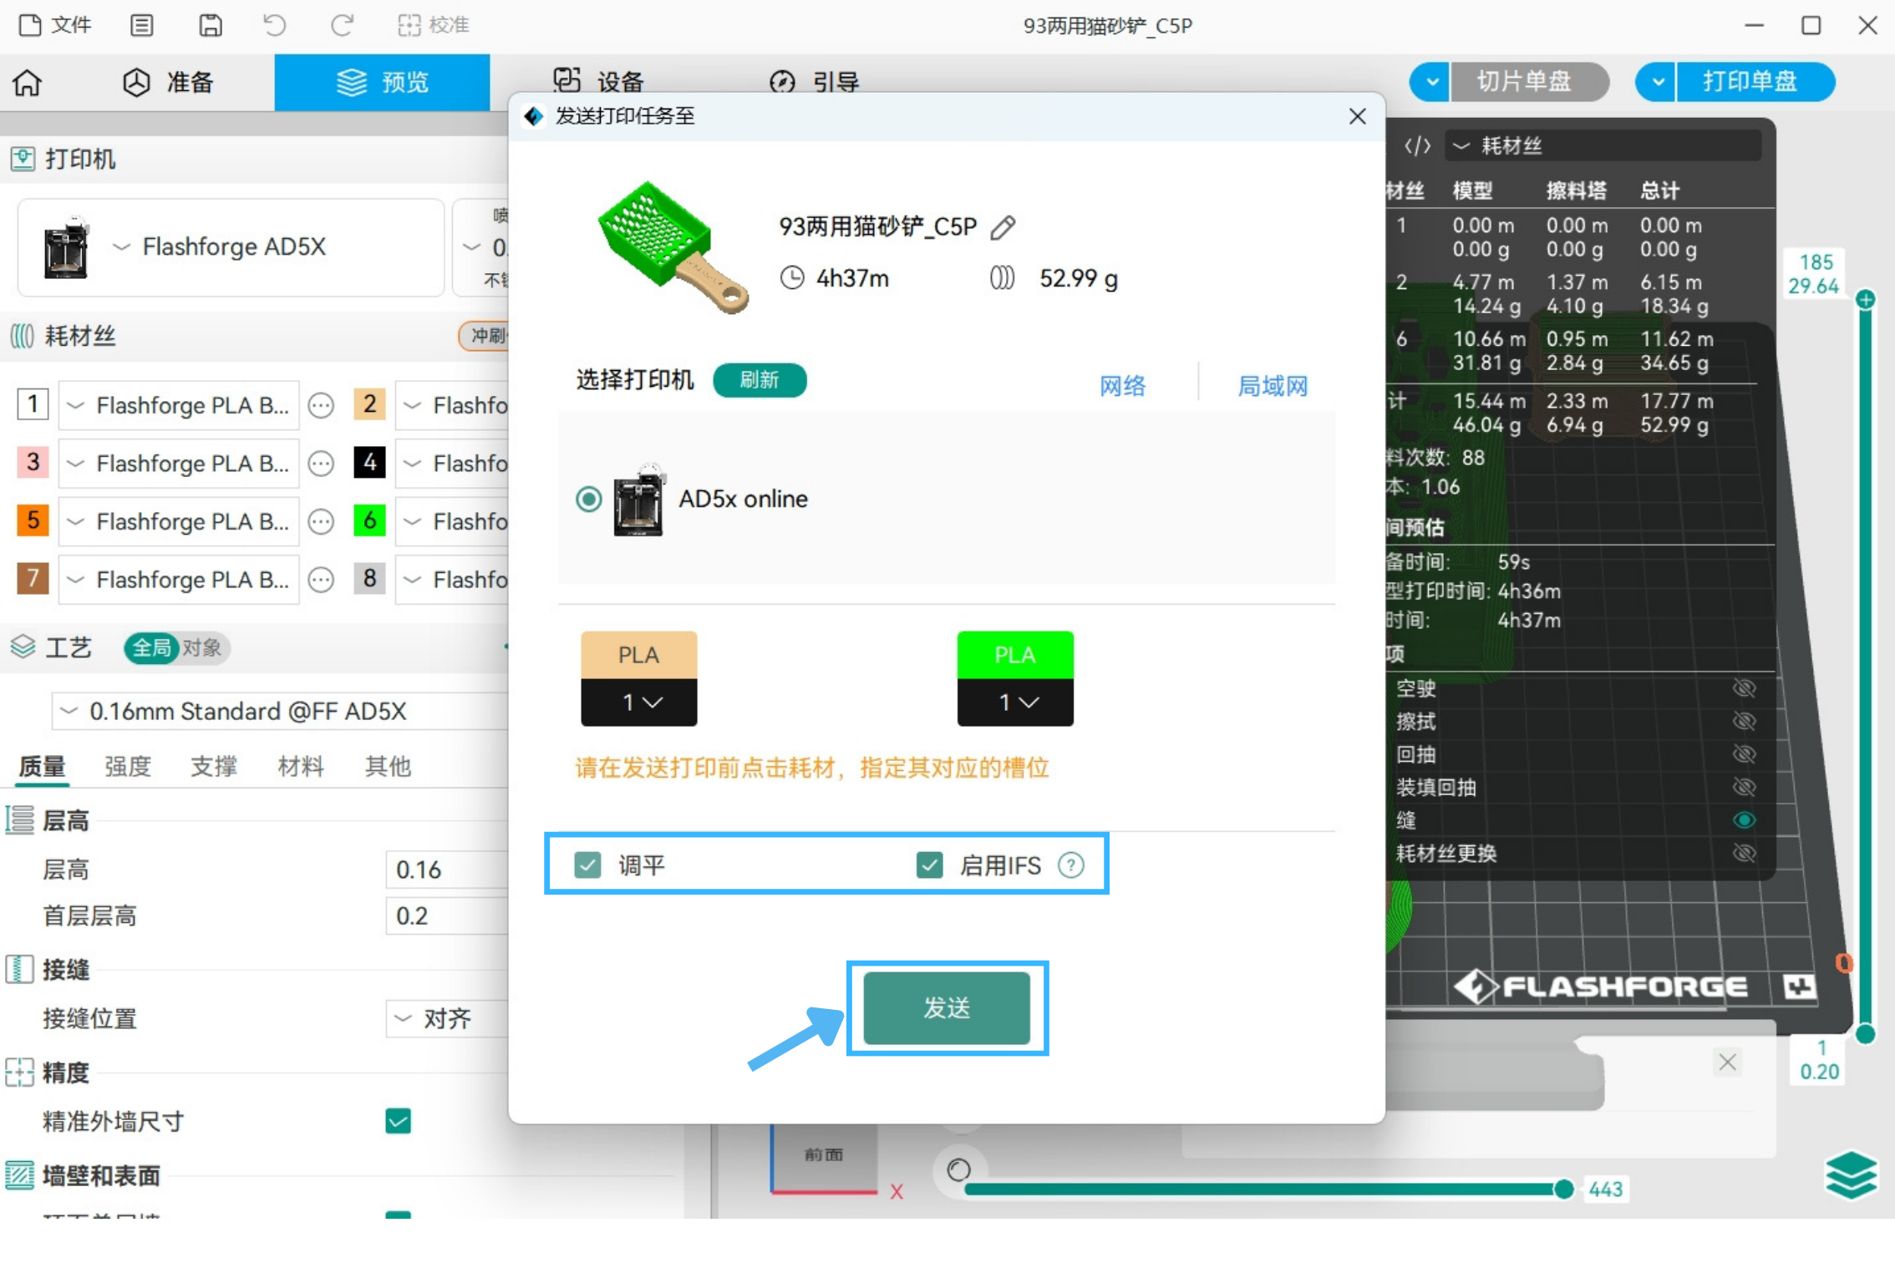Screen dimensions: 1895x1263
Task: Open more options icon for filament 7
Action: [321, 580]
